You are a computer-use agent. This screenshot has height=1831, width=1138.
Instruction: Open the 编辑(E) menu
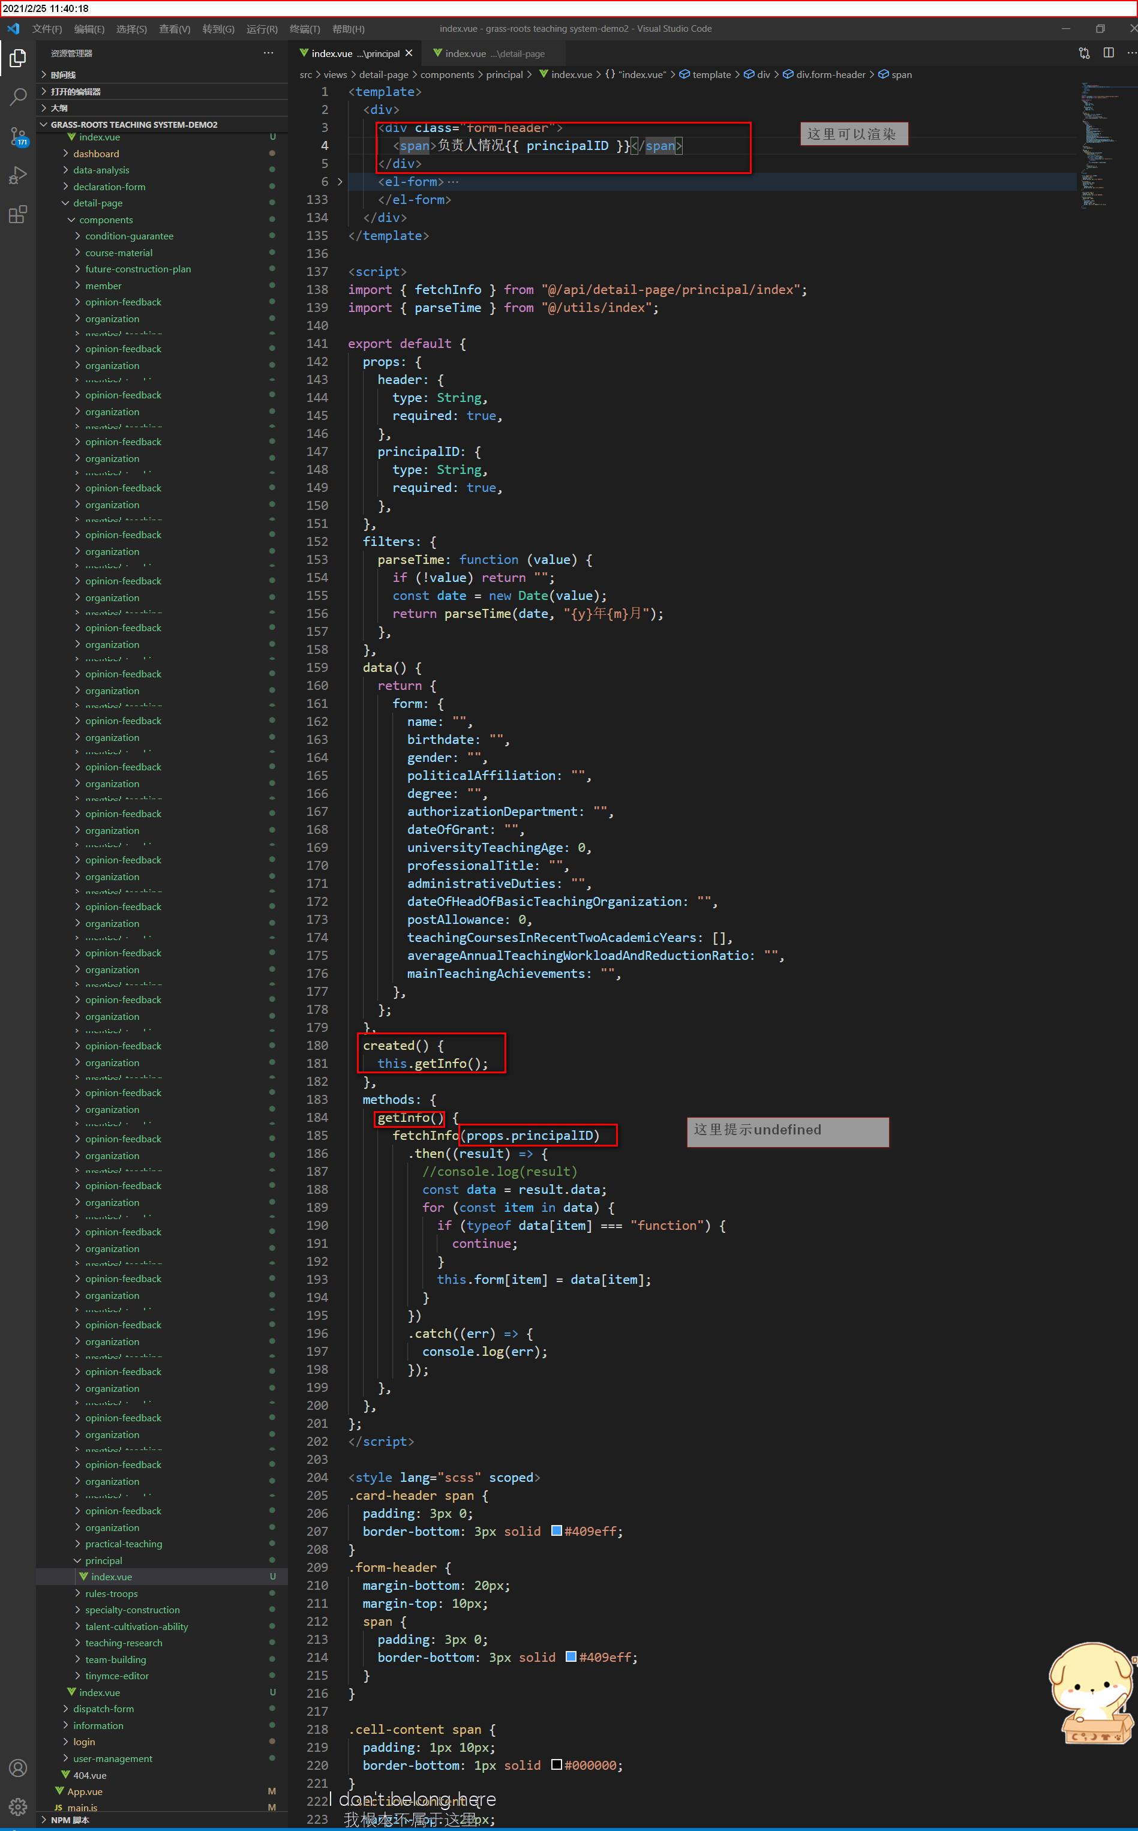tap(89, 29)
